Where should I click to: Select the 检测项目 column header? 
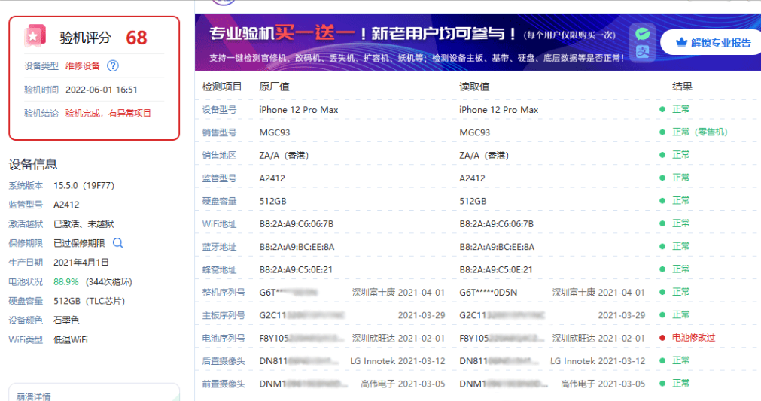click(x=222, y=87)
